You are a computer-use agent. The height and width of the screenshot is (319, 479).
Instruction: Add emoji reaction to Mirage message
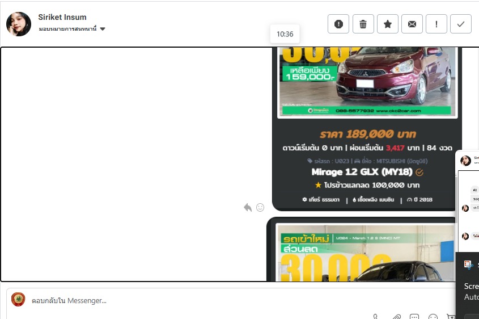point(260,208)
